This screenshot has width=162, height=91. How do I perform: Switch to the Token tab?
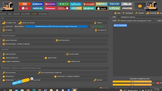pyautogui.click(x=10, y=14)
